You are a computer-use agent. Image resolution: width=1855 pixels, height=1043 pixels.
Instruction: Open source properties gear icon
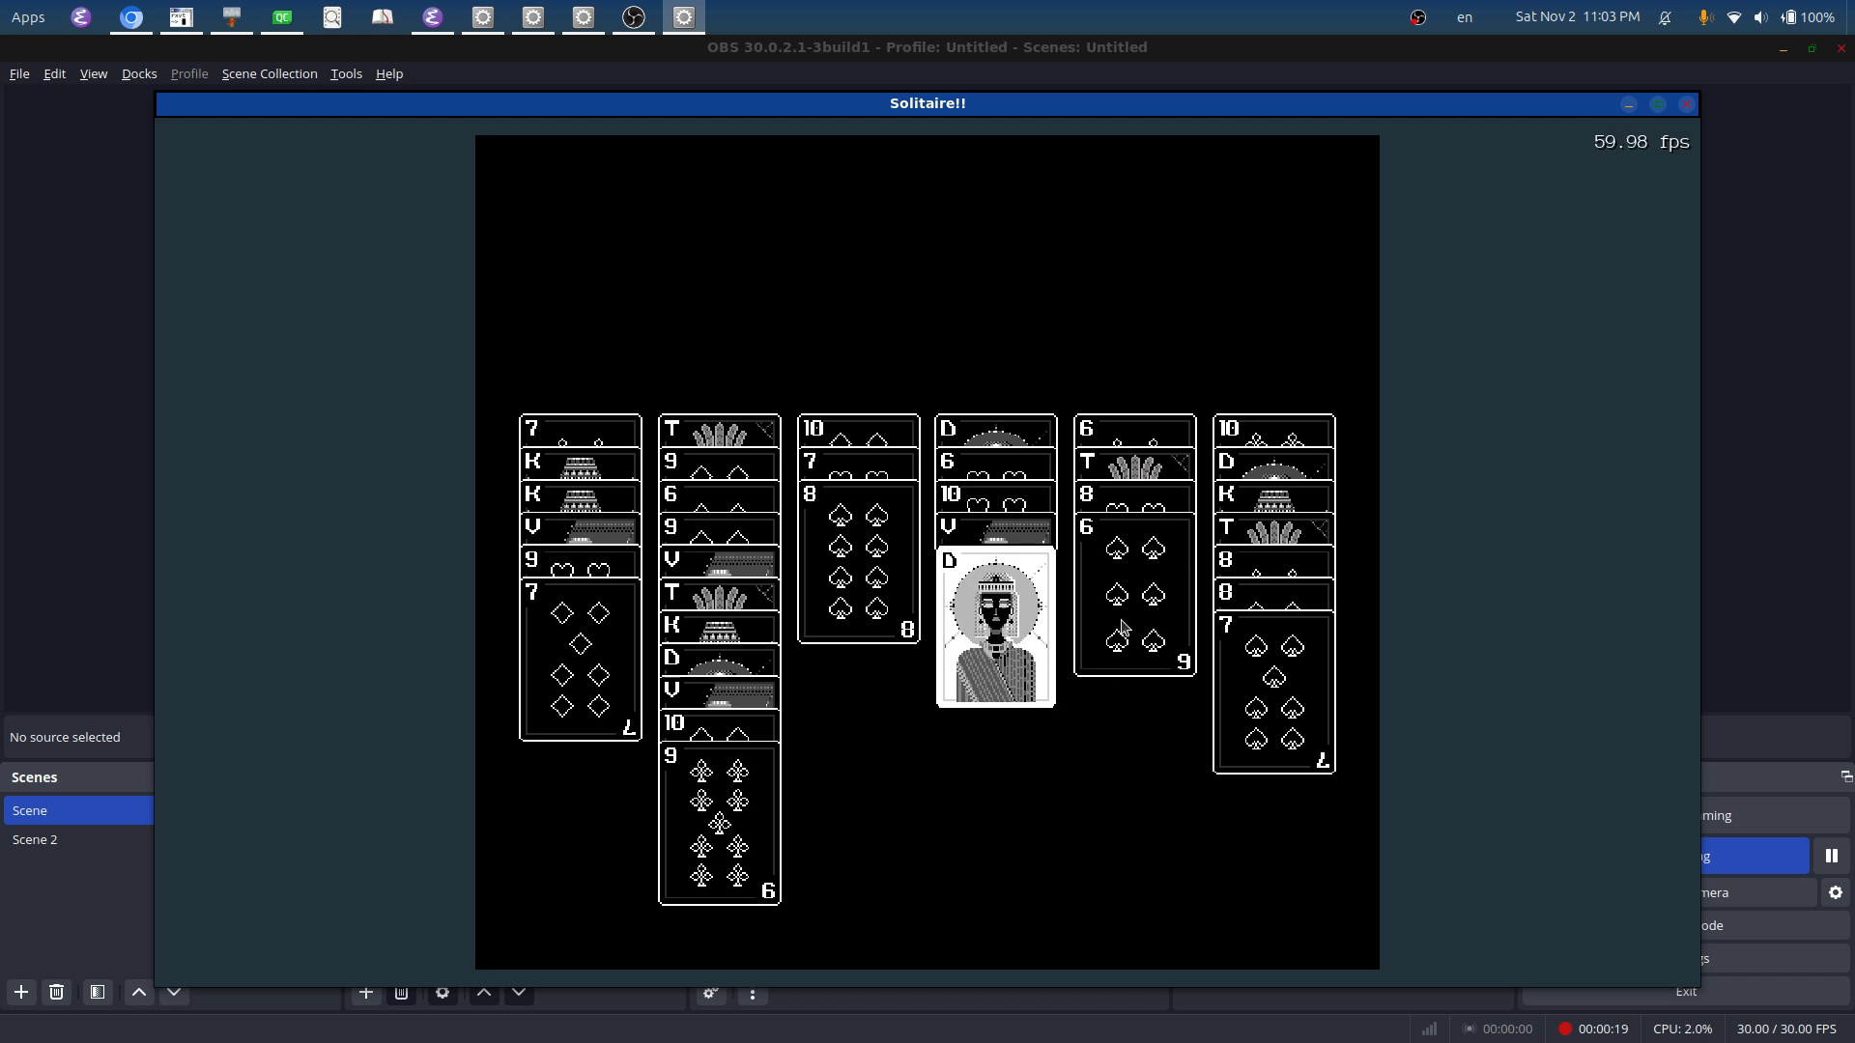(x=442, y=993)
